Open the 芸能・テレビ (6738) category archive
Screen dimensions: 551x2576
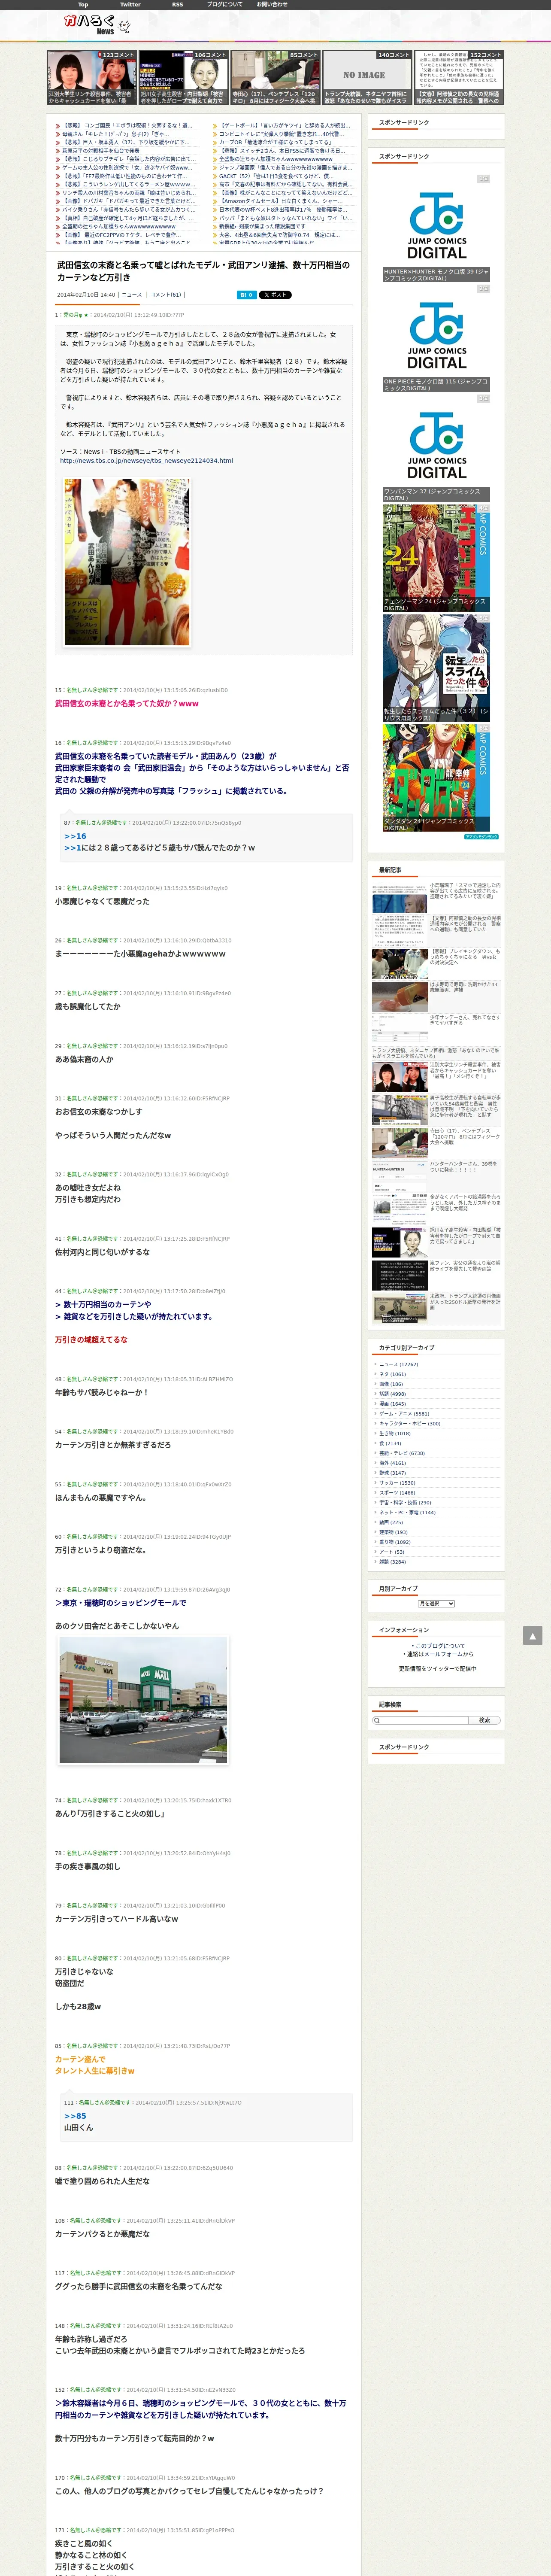402,1453
